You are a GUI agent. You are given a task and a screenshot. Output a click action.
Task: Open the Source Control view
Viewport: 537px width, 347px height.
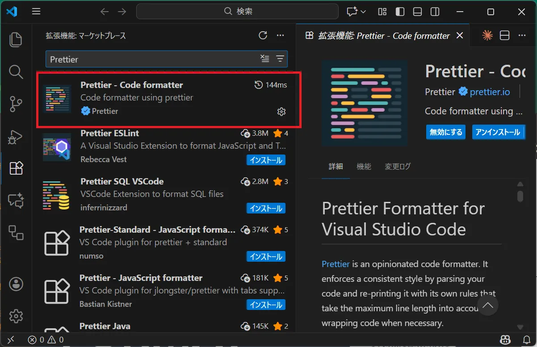16,104
